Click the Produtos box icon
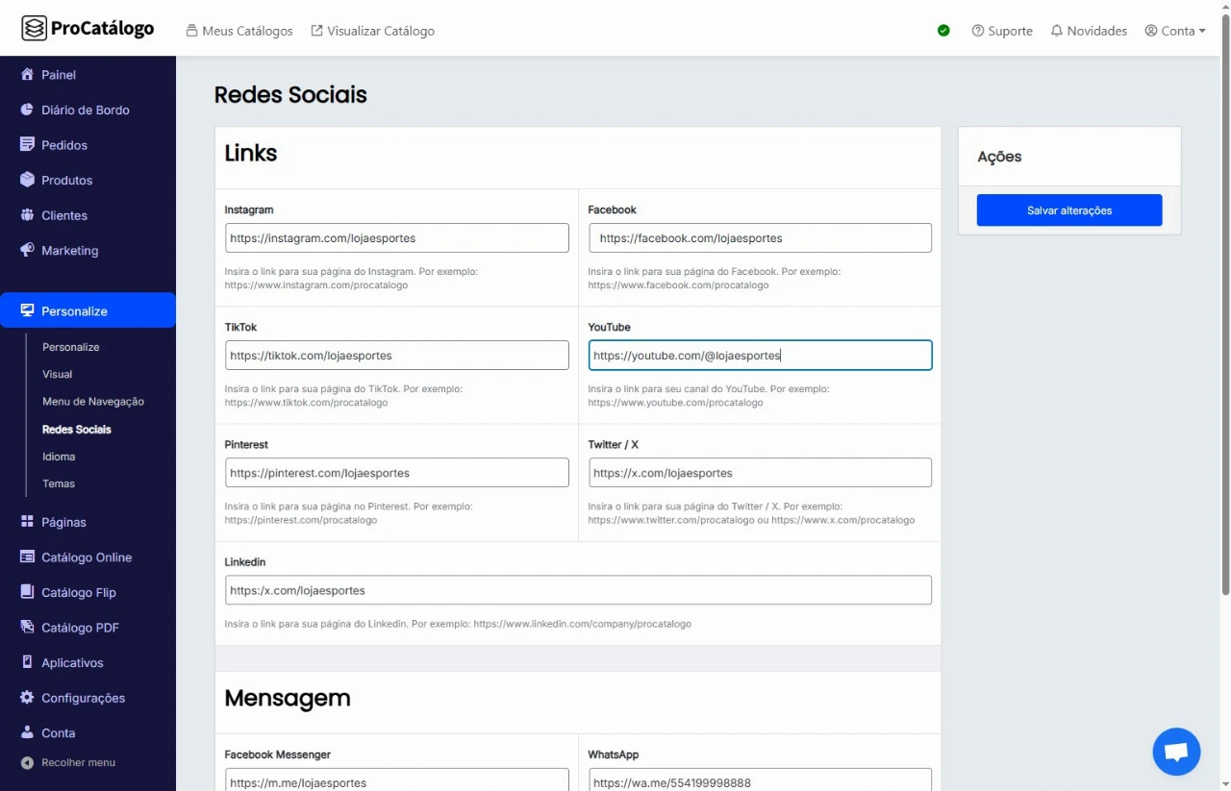 pyautogui.click(x=27, y=180)
